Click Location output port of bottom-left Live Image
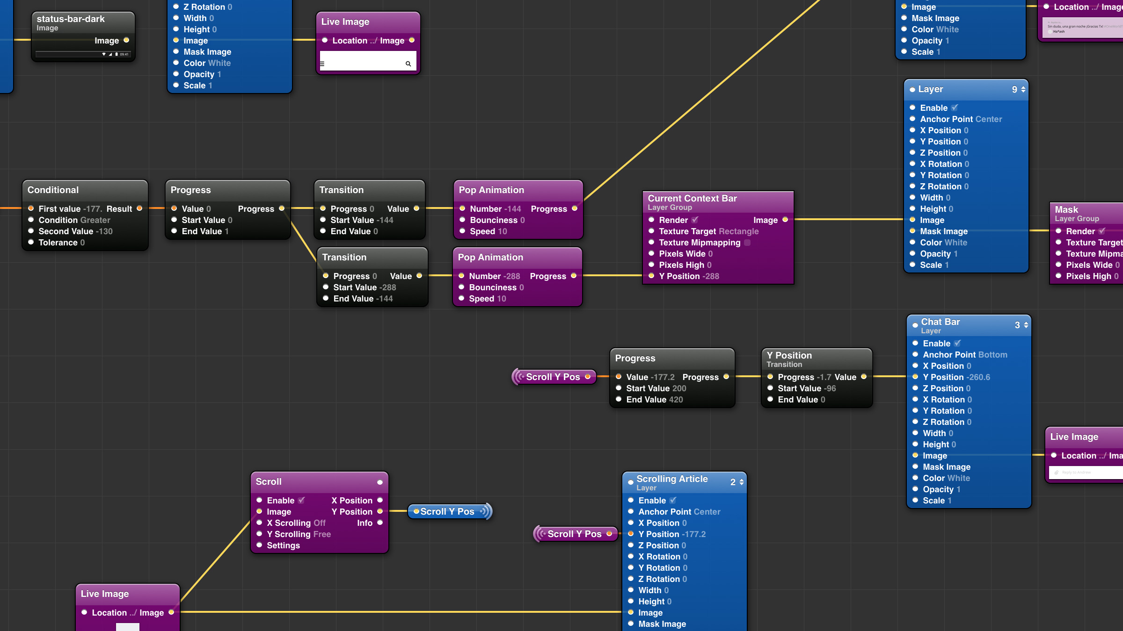The image size is (1123, 631). pyautogui.click(x=171, y=612)
